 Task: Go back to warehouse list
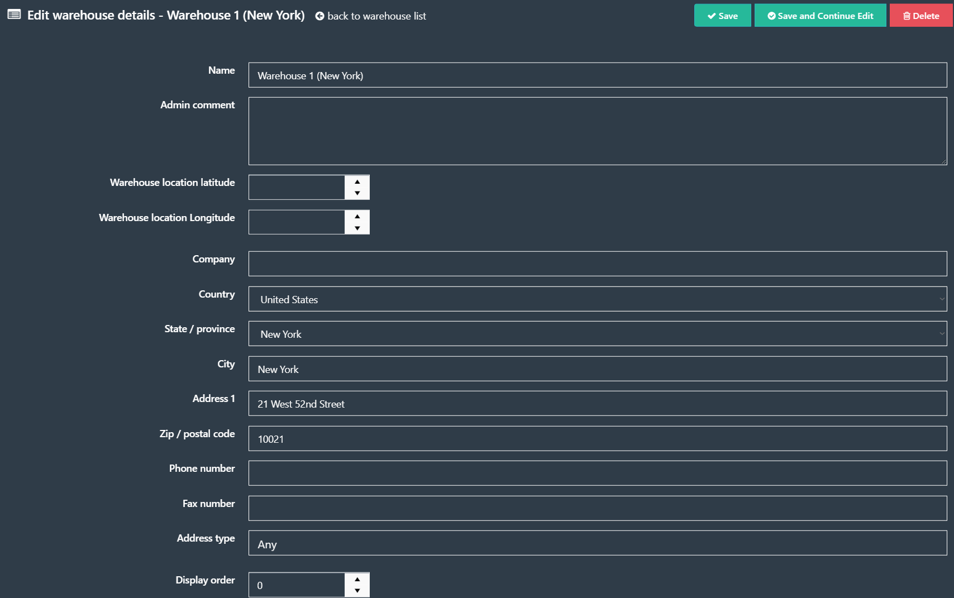pyautogui.click(x=371, y=16)
